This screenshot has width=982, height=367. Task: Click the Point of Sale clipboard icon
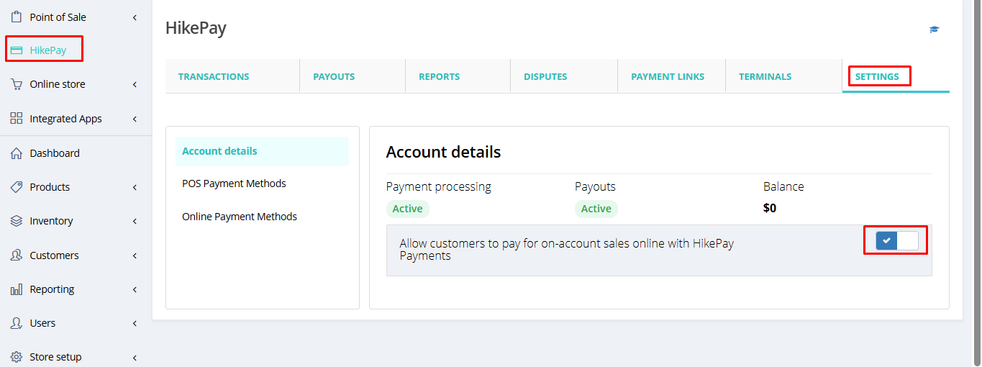(16, 17)
